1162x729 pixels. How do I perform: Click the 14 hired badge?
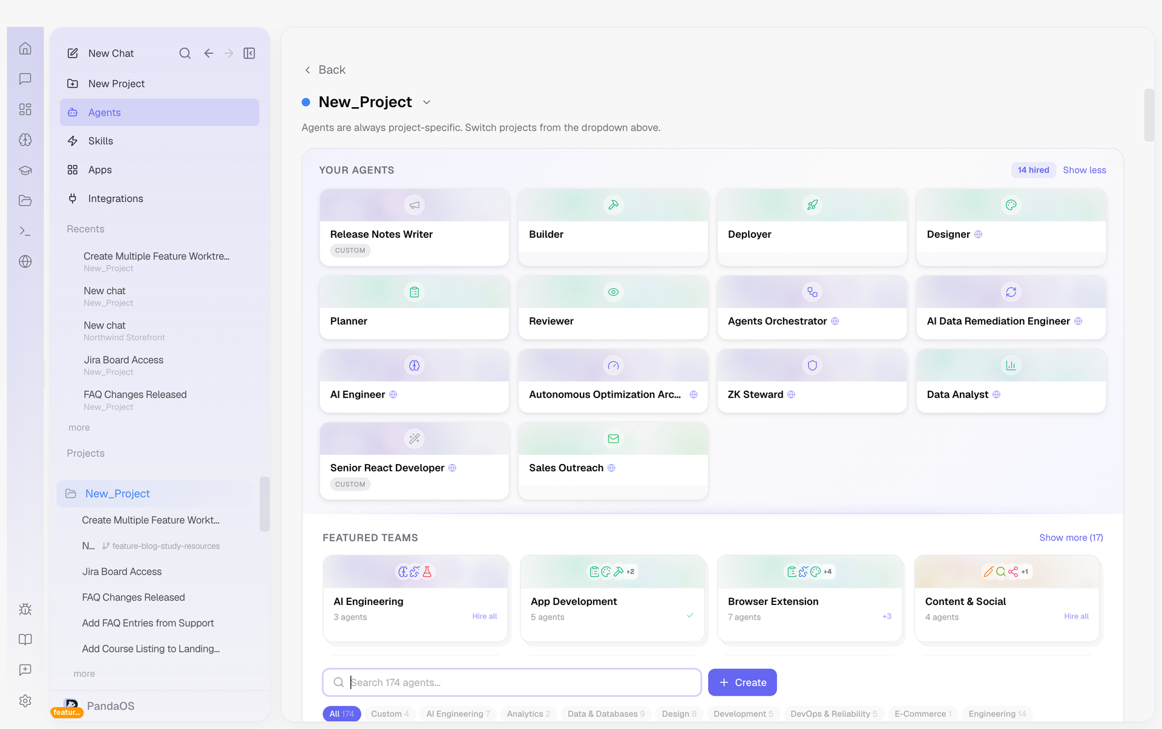click(x=1033, y=170)
